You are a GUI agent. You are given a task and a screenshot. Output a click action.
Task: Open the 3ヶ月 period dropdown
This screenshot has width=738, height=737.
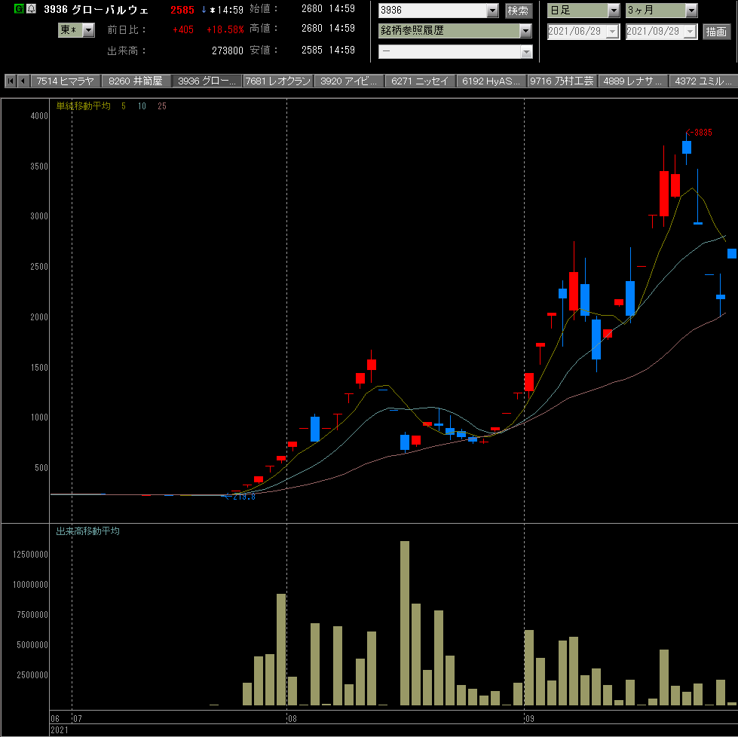[691, 11]
